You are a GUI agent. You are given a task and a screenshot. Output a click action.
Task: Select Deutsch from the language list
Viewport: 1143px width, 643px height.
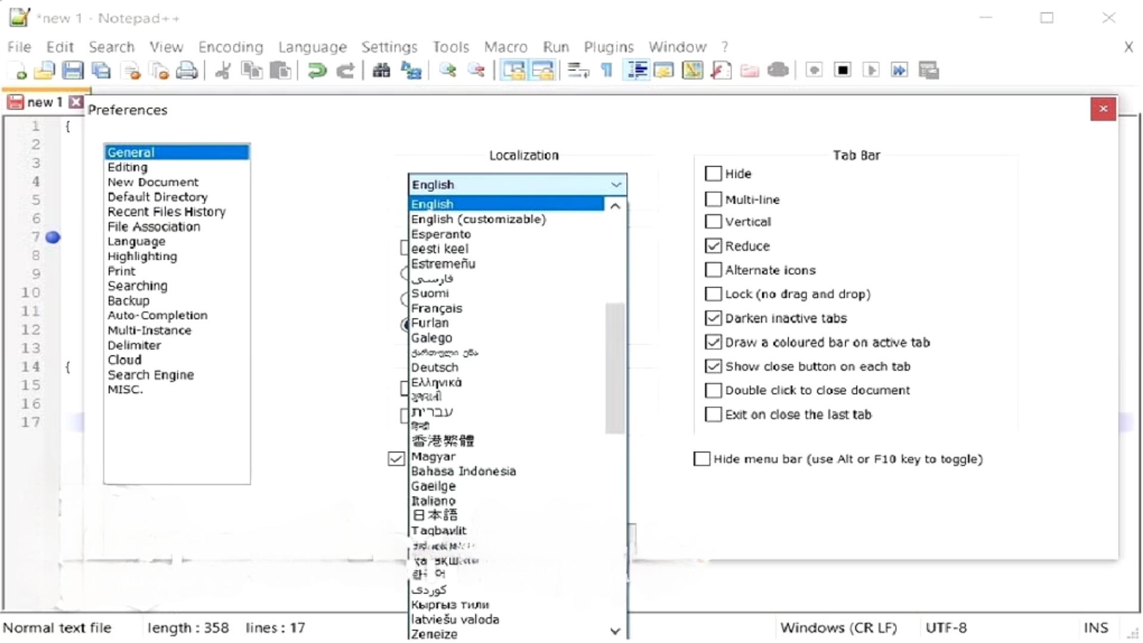435,367
